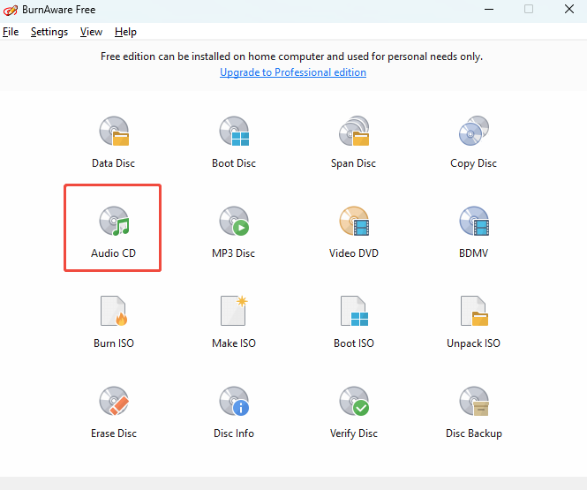Open the Boot ISO tool
This screenshot has height=490, width=587.
(x=353, y=313)
